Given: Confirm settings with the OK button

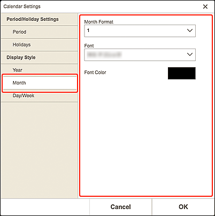Looking at the screenshot, I should coord(183,207).
